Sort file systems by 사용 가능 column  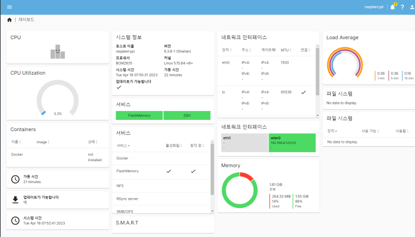pos(370,131)
